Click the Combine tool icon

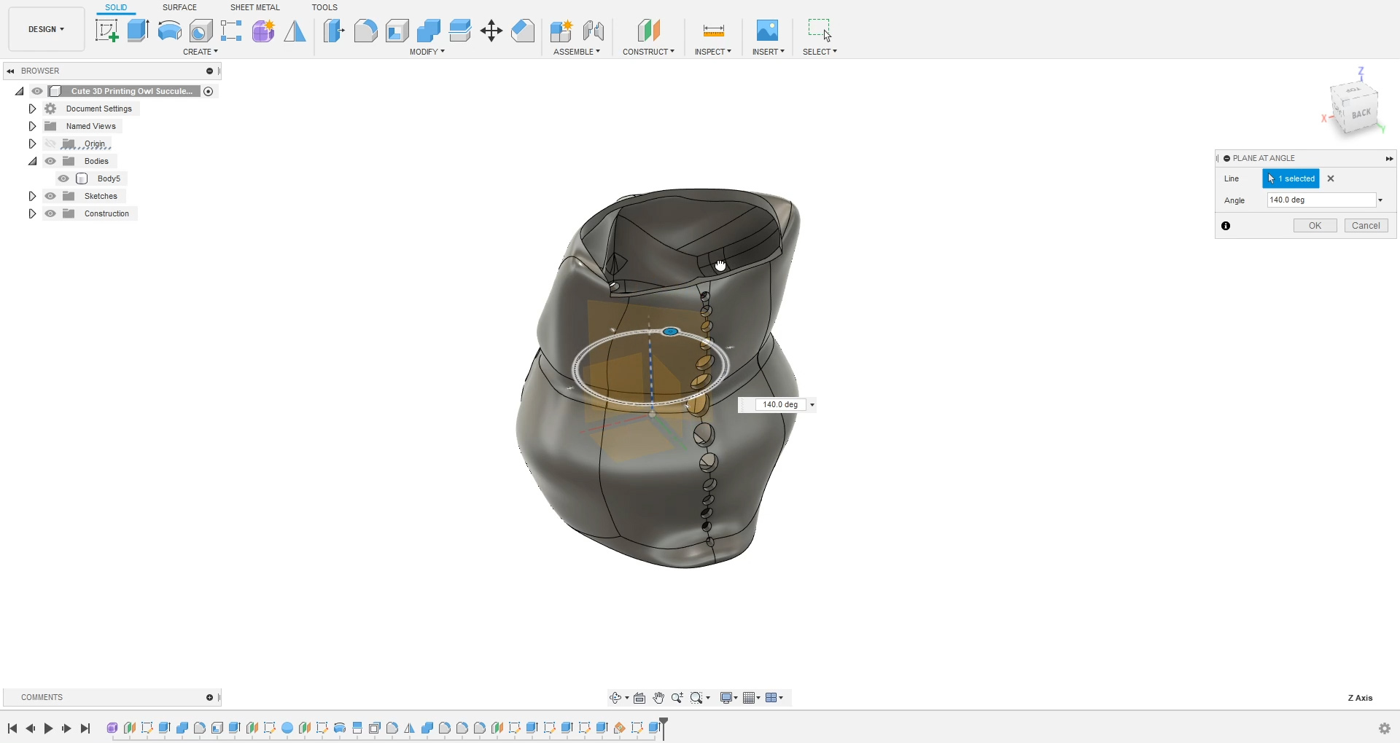click(x=429, y=31)
